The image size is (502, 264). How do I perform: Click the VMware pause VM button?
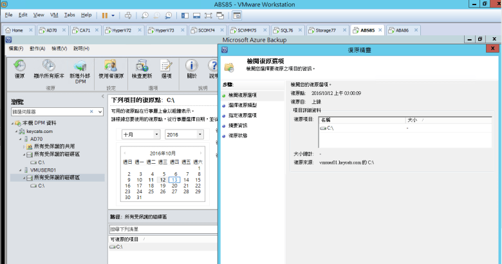pos(105,14)
